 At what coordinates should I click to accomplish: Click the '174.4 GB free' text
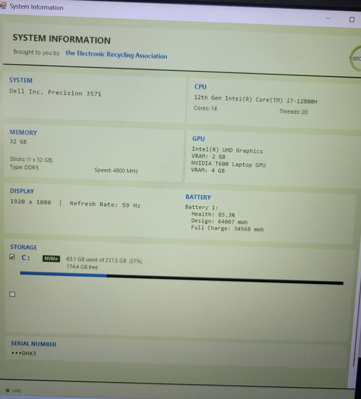(x=82, y=267)
